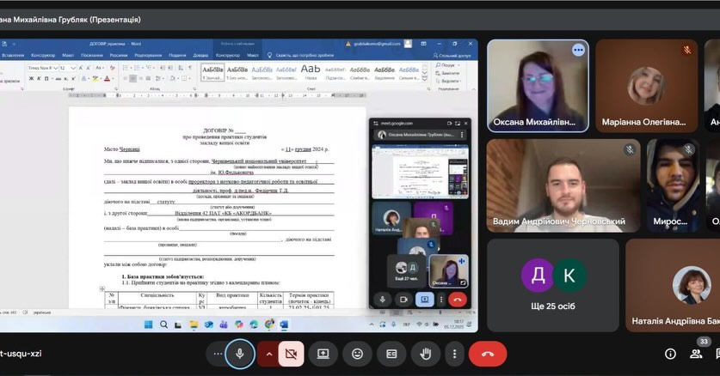The image size is (720, 376).
Task: Open meeting details info icon
Action: (670, 354)
